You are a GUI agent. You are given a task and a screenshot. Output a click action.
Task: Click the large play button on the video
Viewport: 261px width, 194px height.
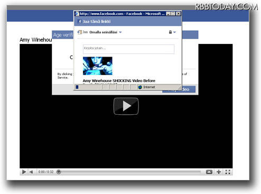(126, 106)
